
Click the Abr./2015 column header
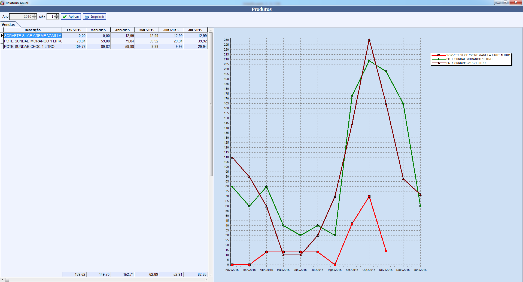point(123,30)
